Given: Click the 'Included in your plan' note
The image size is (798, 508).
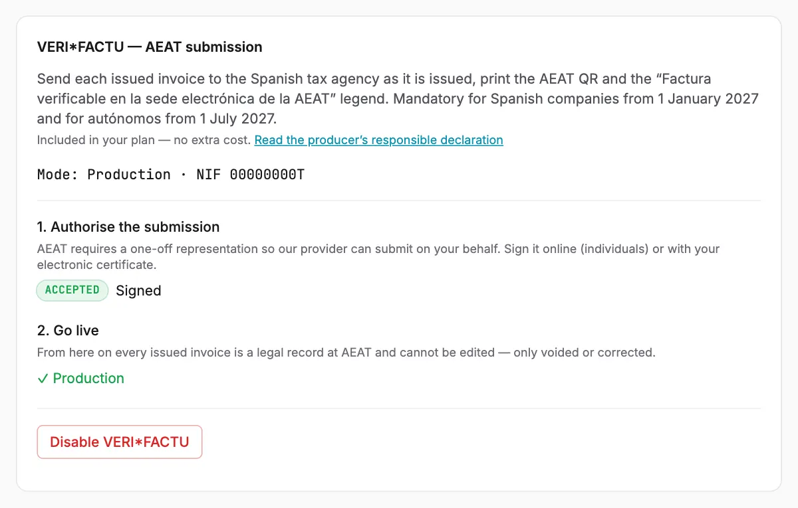Looking at the screenshot, I should [x=144, y=140].
